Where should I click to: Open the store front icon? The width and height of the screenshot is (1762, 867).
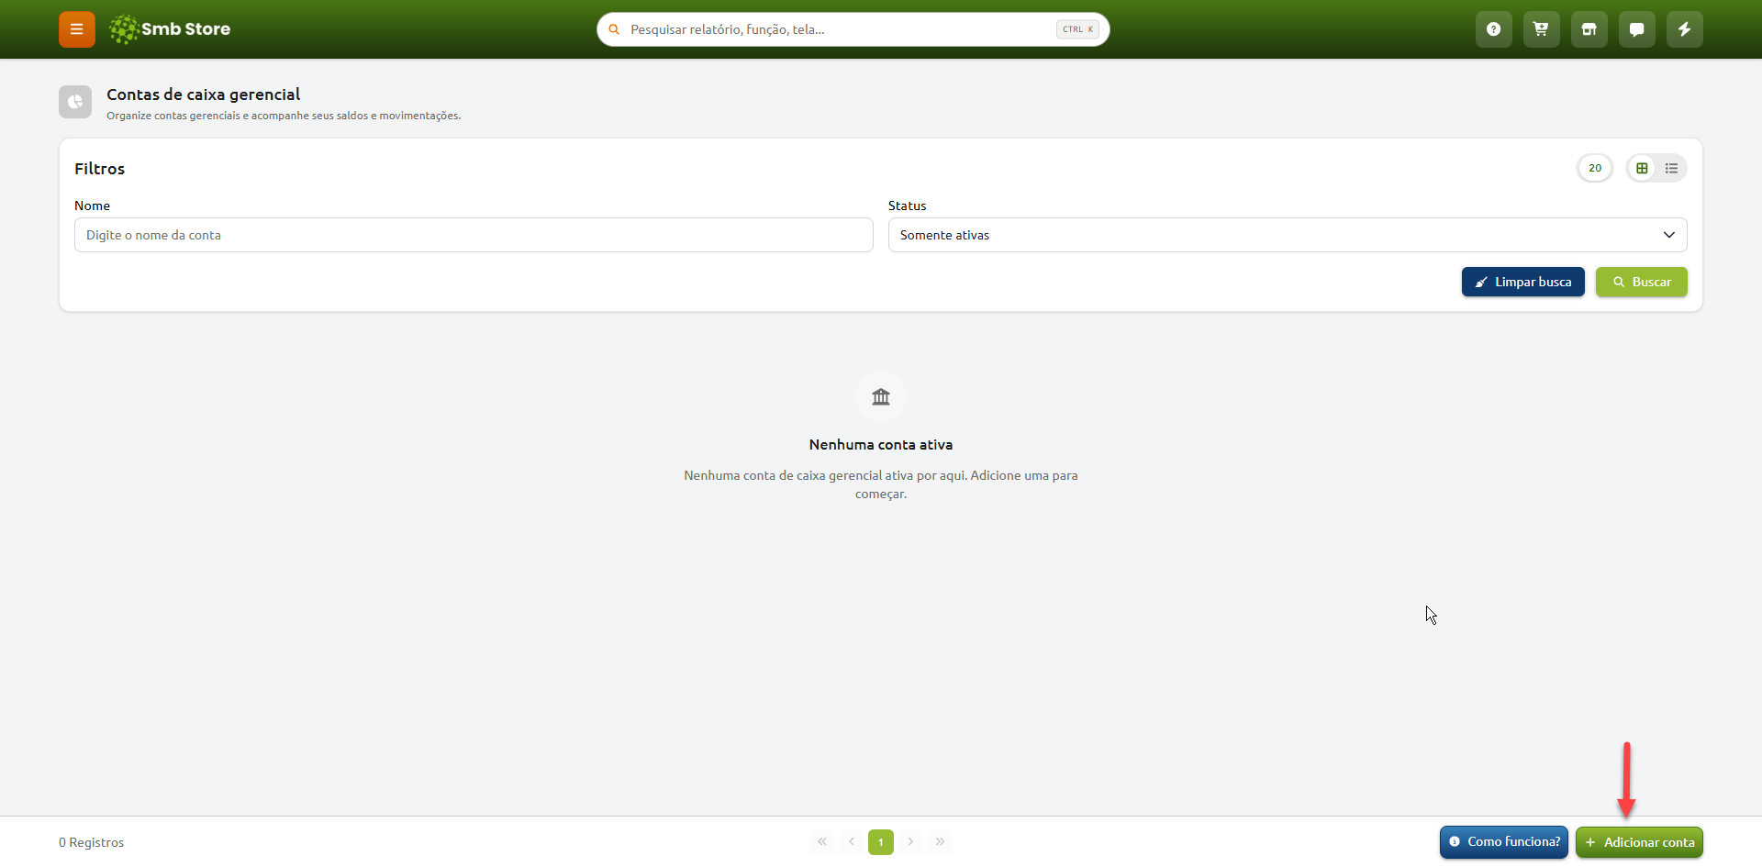coord(1589,29)
